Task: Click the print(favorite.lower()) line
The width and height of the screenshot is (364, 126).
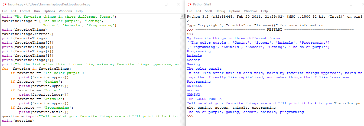Action: (44, 95)
